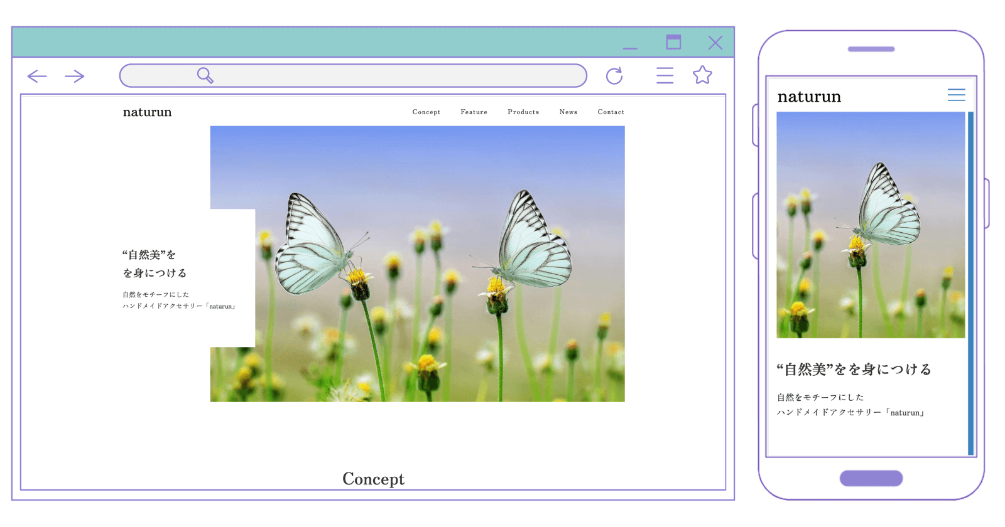Click the naturun logo on desktop site
Screen dimensions: 1005x527
pos(147,112)
